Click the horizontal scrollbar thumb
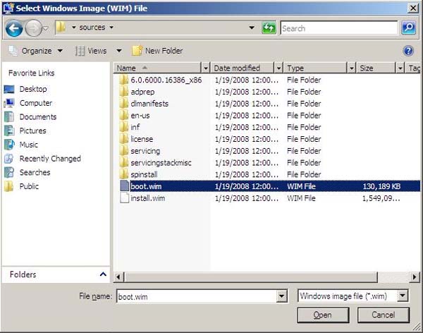Screen dimensions: 423x333 251,277
